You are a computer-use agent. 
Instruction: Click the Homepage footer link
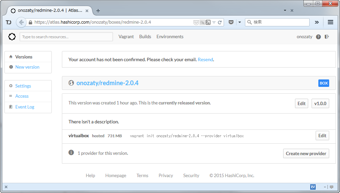116,175
